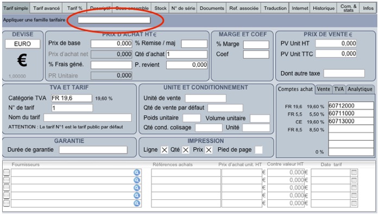Open the Catégorie TVA selector
The width and height of the screenshot is (379, 215).
coord(72,98)
